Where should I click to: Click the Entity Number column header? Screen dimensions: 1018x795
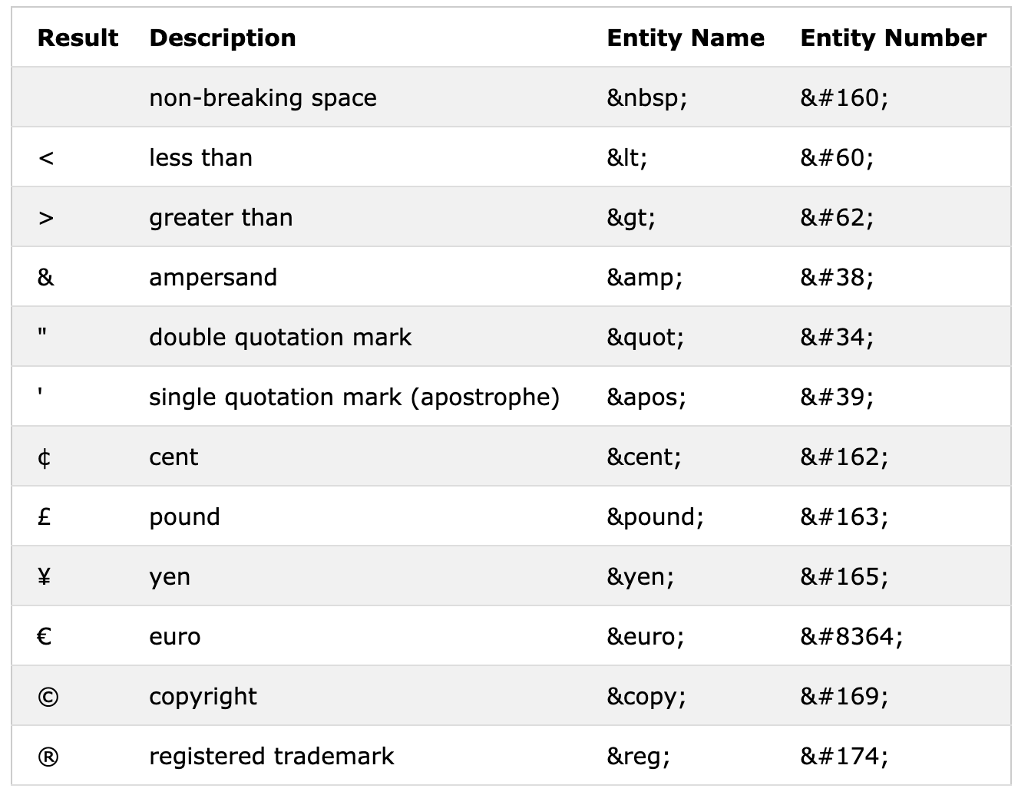[894, 38]
